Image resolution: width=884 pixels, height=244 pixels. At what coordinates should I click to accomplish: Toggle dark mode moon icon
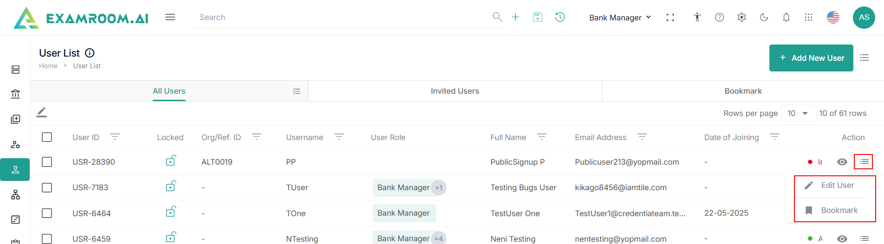(764, 17)
